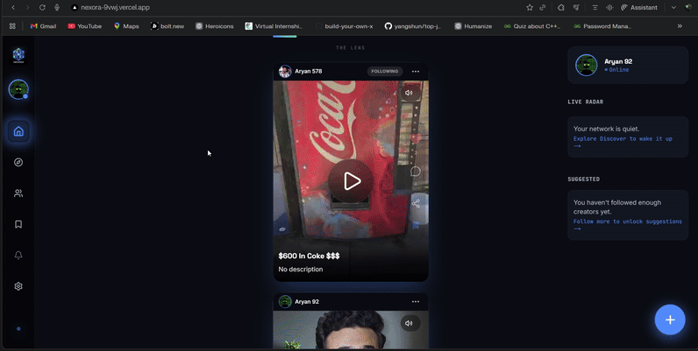698x351 pixels.
Task: Open the Gmail bookmark
Action: coord(43,26)
